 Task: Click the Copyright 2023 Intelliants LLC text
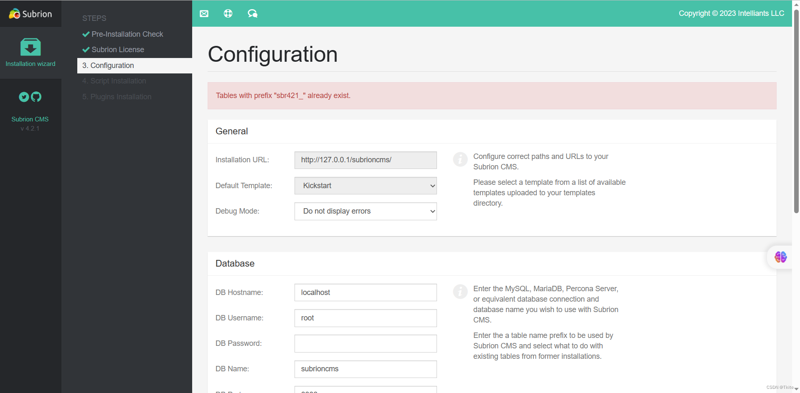pyautogui.click(x=731, y=13)
